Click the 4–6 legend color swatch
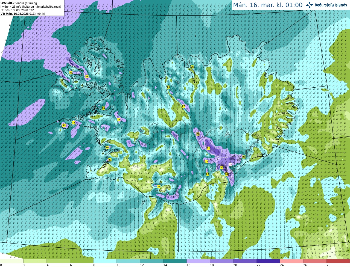 [58, 261]
